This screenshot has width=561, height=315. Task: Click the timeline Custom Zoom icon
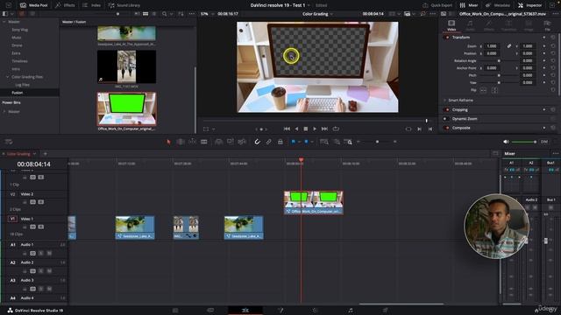click(x=348, y=142)
